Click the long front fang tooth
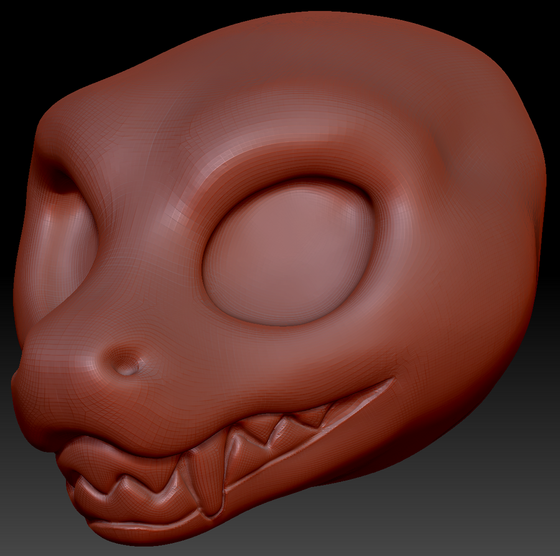 tap(200, 474)
